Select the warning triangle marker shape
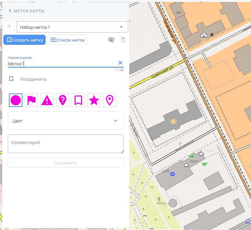 tap(47, 100)
